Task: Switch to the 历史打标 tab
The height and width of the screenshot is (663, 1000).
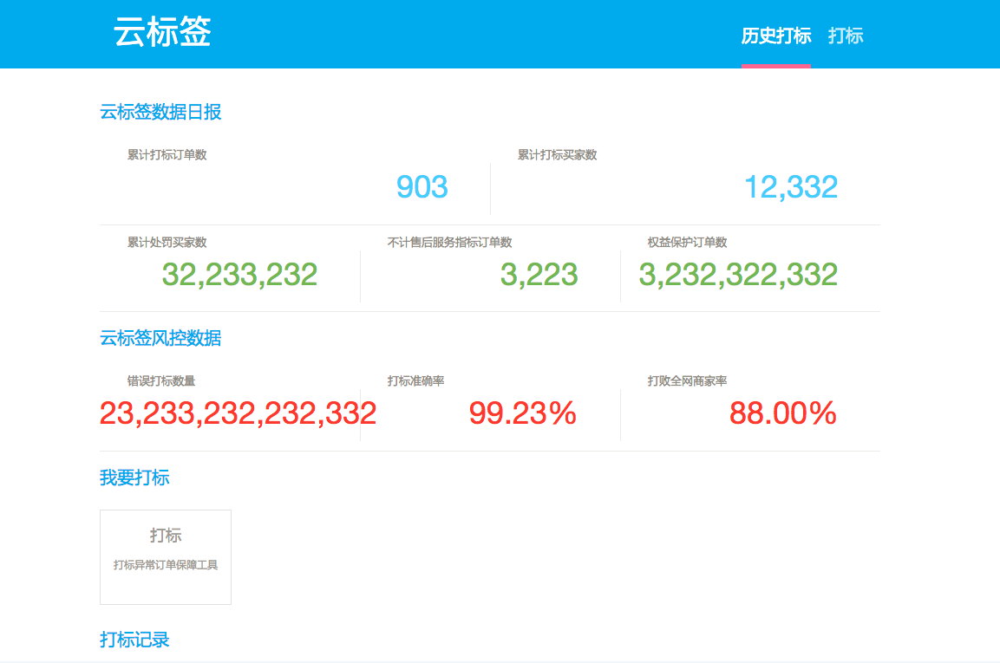Action: click(775, 36)
